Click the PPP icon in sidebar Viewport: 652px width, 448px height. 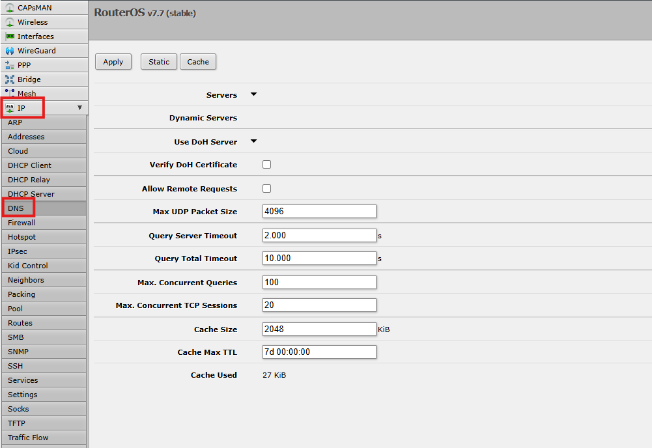click(10, 65)
